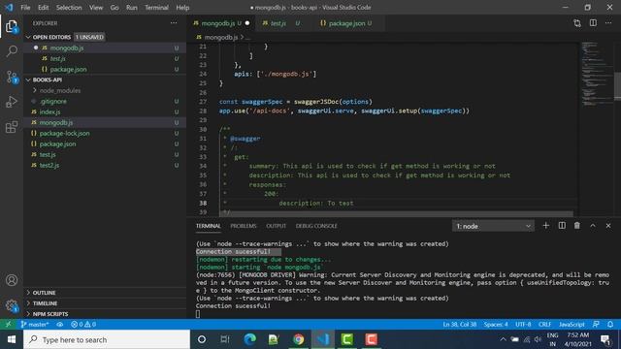Image resolution: width=621 pixels, height=349 pixels.
Task: Open the Extensions view
Action: coord(12,127)
